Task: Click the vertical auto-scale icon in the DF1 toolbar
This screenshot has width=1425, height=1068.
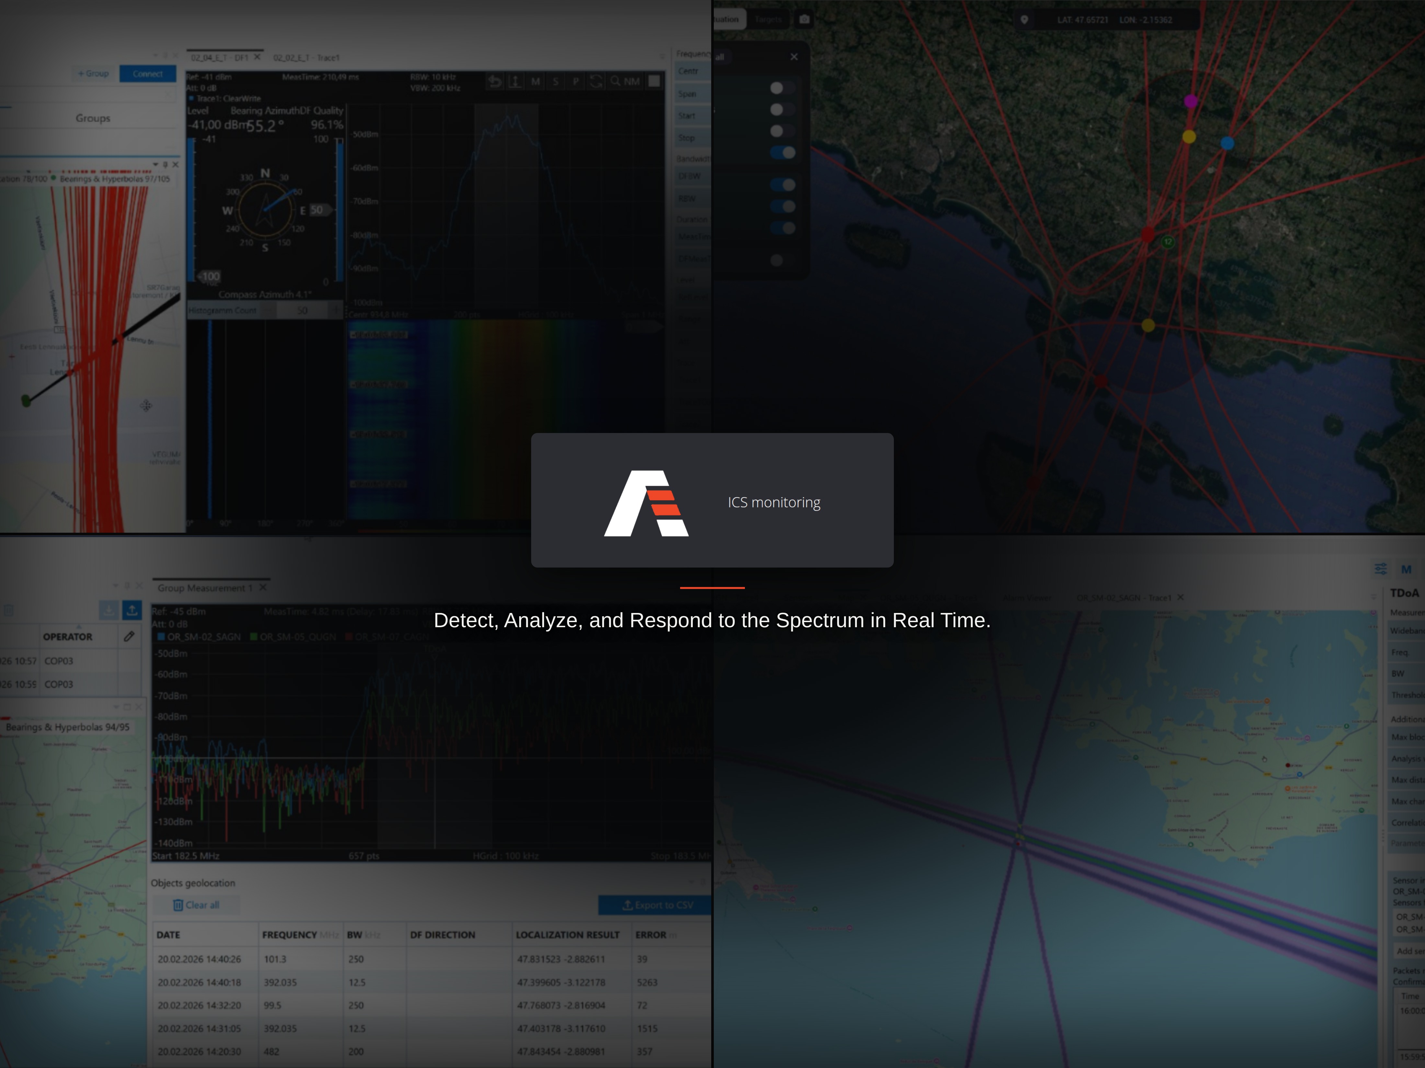Action: [515, 81]
